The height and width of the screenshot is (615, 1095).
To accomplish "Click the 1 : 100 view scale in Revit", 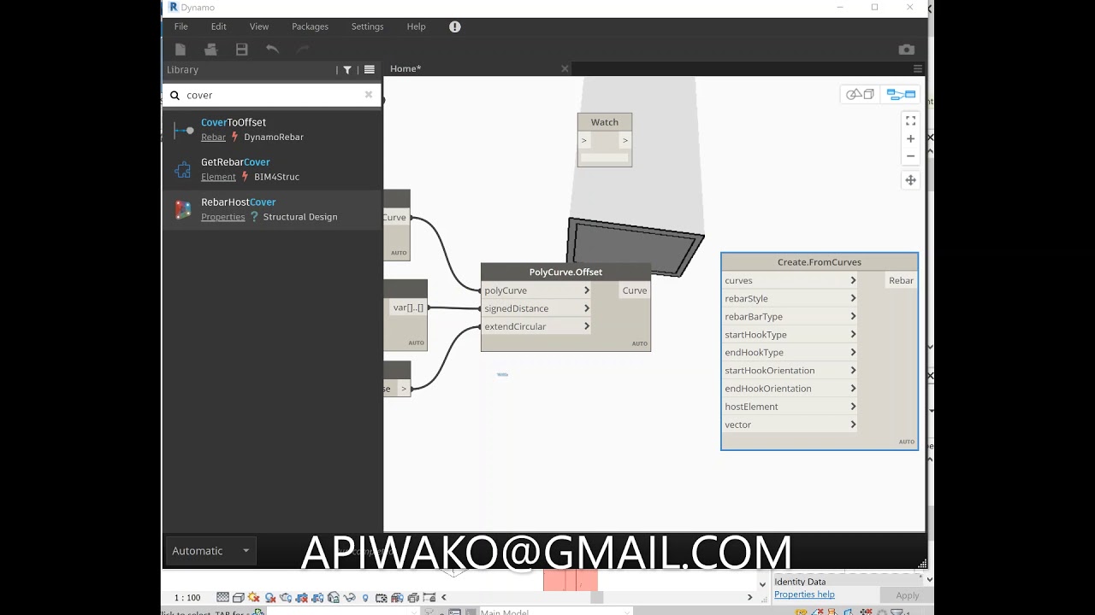I will [187, 598].
